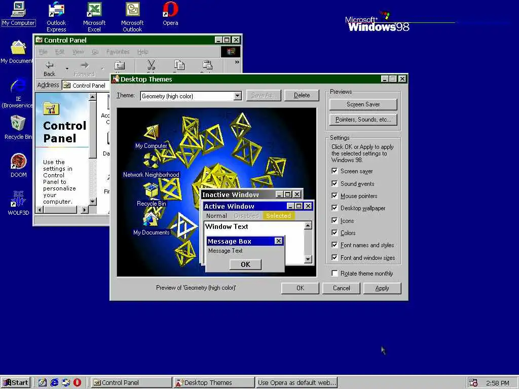
Task: Click Back arrow in Control Panel toolbar
Action: tap(49, 68)
